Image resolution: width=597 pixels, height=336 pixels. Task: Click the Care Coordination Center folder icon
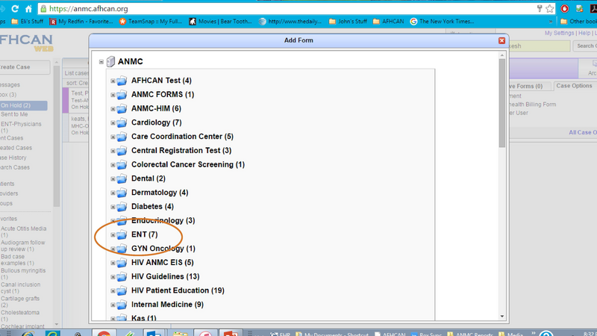122,137
